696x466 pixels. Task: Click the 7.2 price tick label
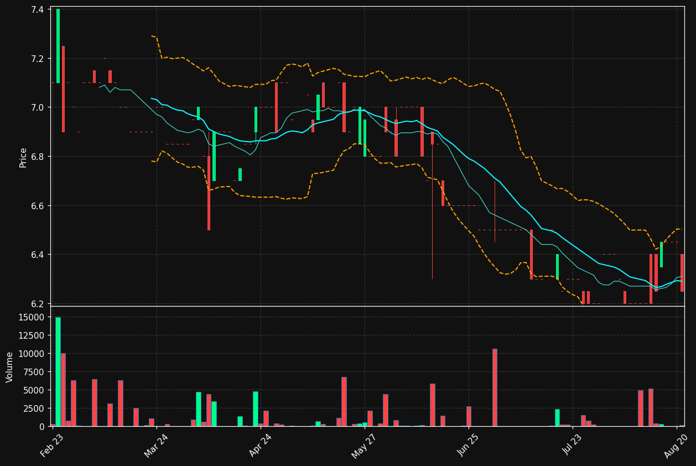click(38, 59)
